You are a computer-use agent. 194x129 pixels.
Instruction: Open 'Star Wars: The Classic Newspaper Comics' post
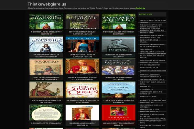pyautogui.click(x=150, y=111)
